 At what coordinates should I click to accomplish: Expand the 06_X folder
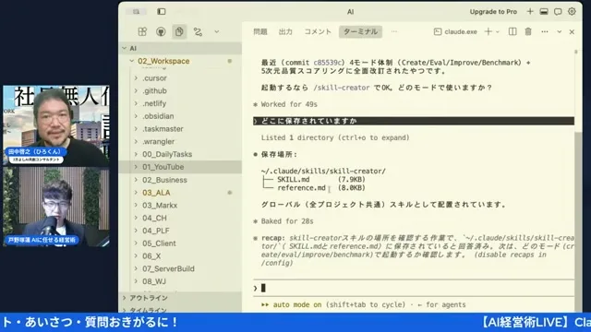[x=180, y=256]
